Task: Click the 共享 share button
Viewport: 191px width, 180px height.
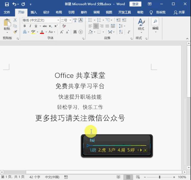Action: tap(179, 12)
